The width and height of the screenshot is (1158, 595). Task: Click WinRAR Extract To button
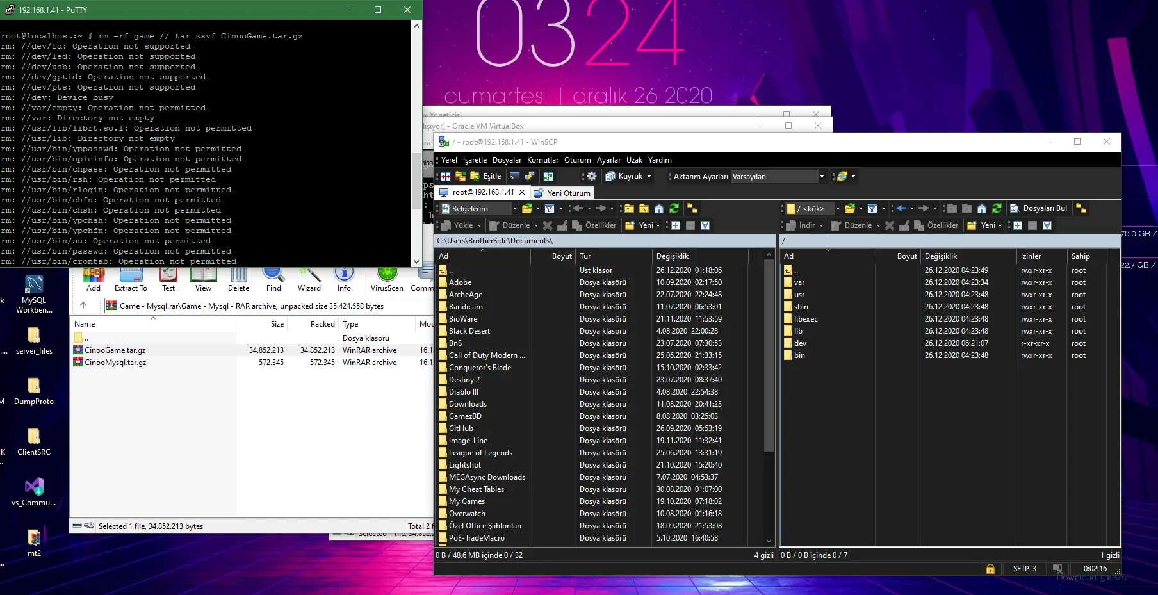pos(131,279)
